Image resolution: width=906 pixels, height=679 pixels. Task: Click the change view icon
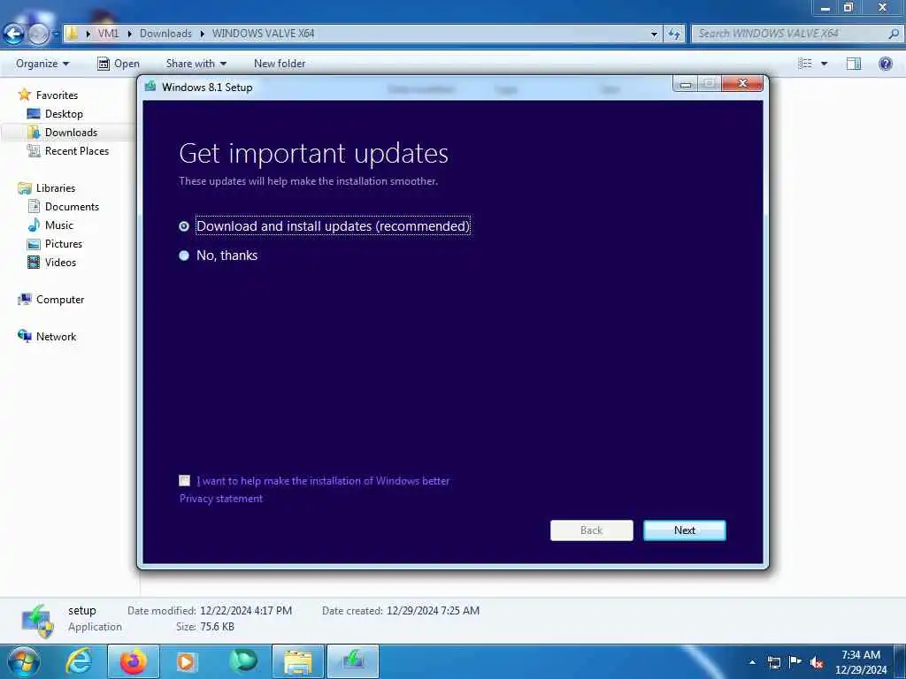click(x=805, y=64)
